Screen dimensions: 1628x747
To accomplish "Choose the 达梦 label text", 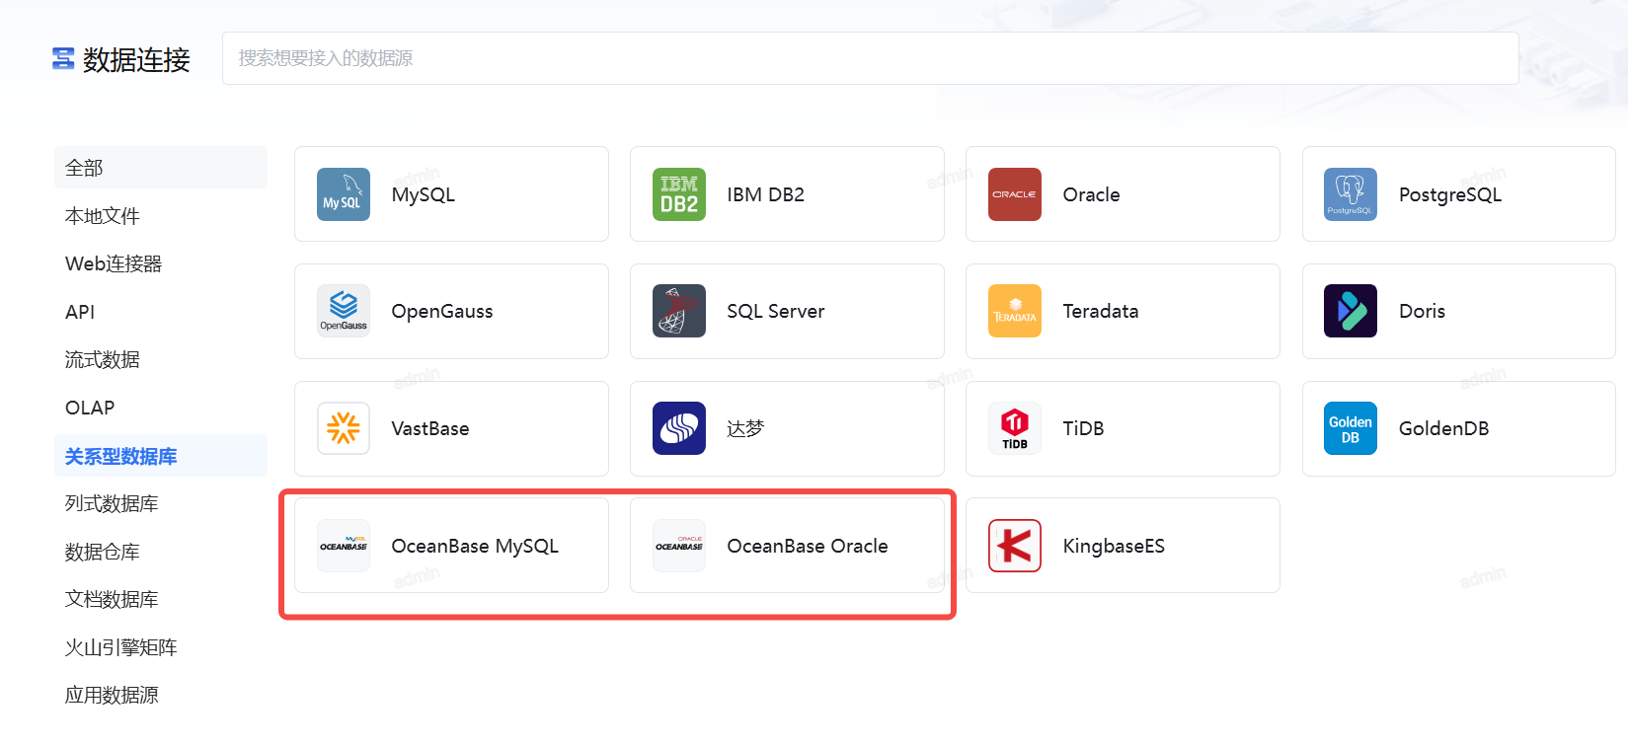I will pos(746,428).
